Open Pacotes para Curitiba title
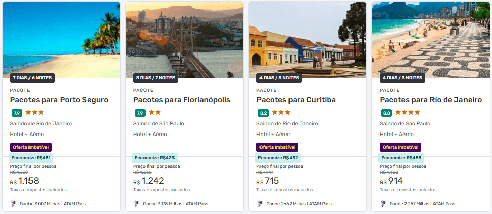 tap(296, 100)
